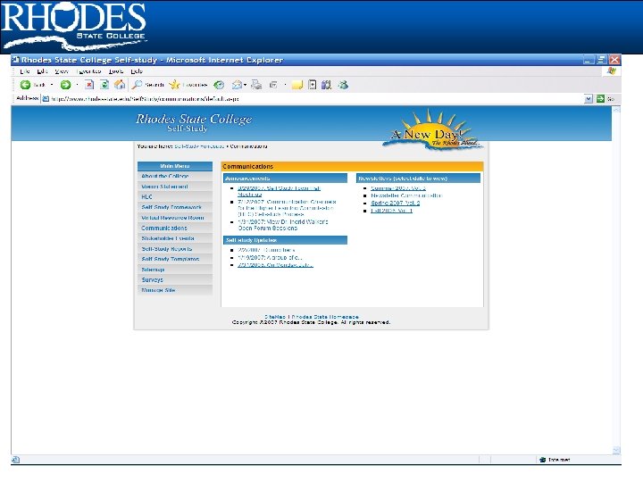Click the vertical scrollbar up arrow

(616, 110)
